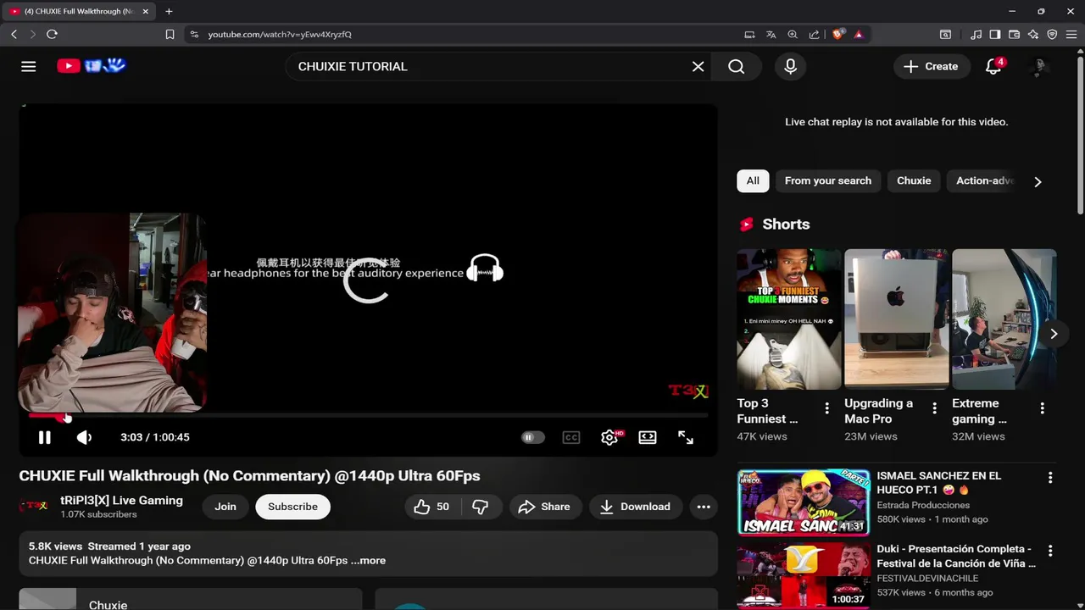Open options for Ismael Sanchez video
The height and width of the screenshot is (610, 1085).
(x=1050, y=478)
